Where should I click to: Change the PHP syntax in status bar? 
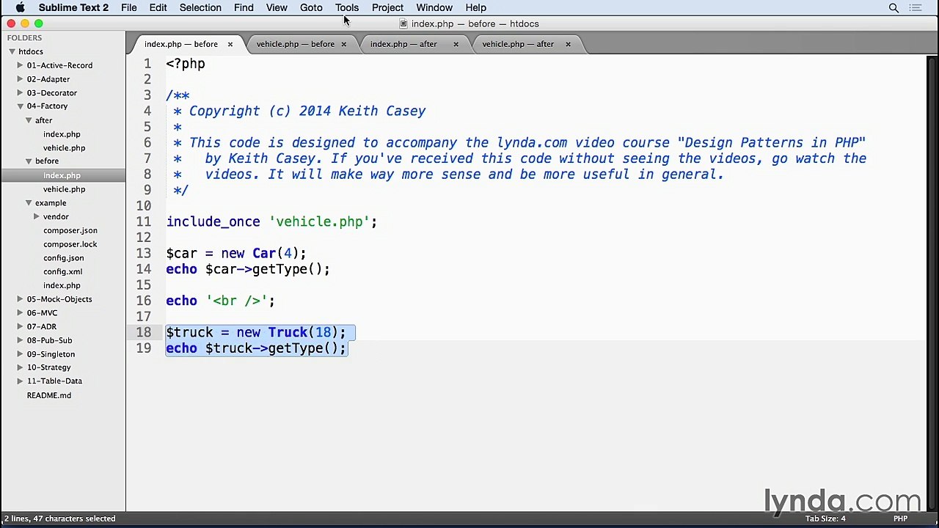coord(900,518)
